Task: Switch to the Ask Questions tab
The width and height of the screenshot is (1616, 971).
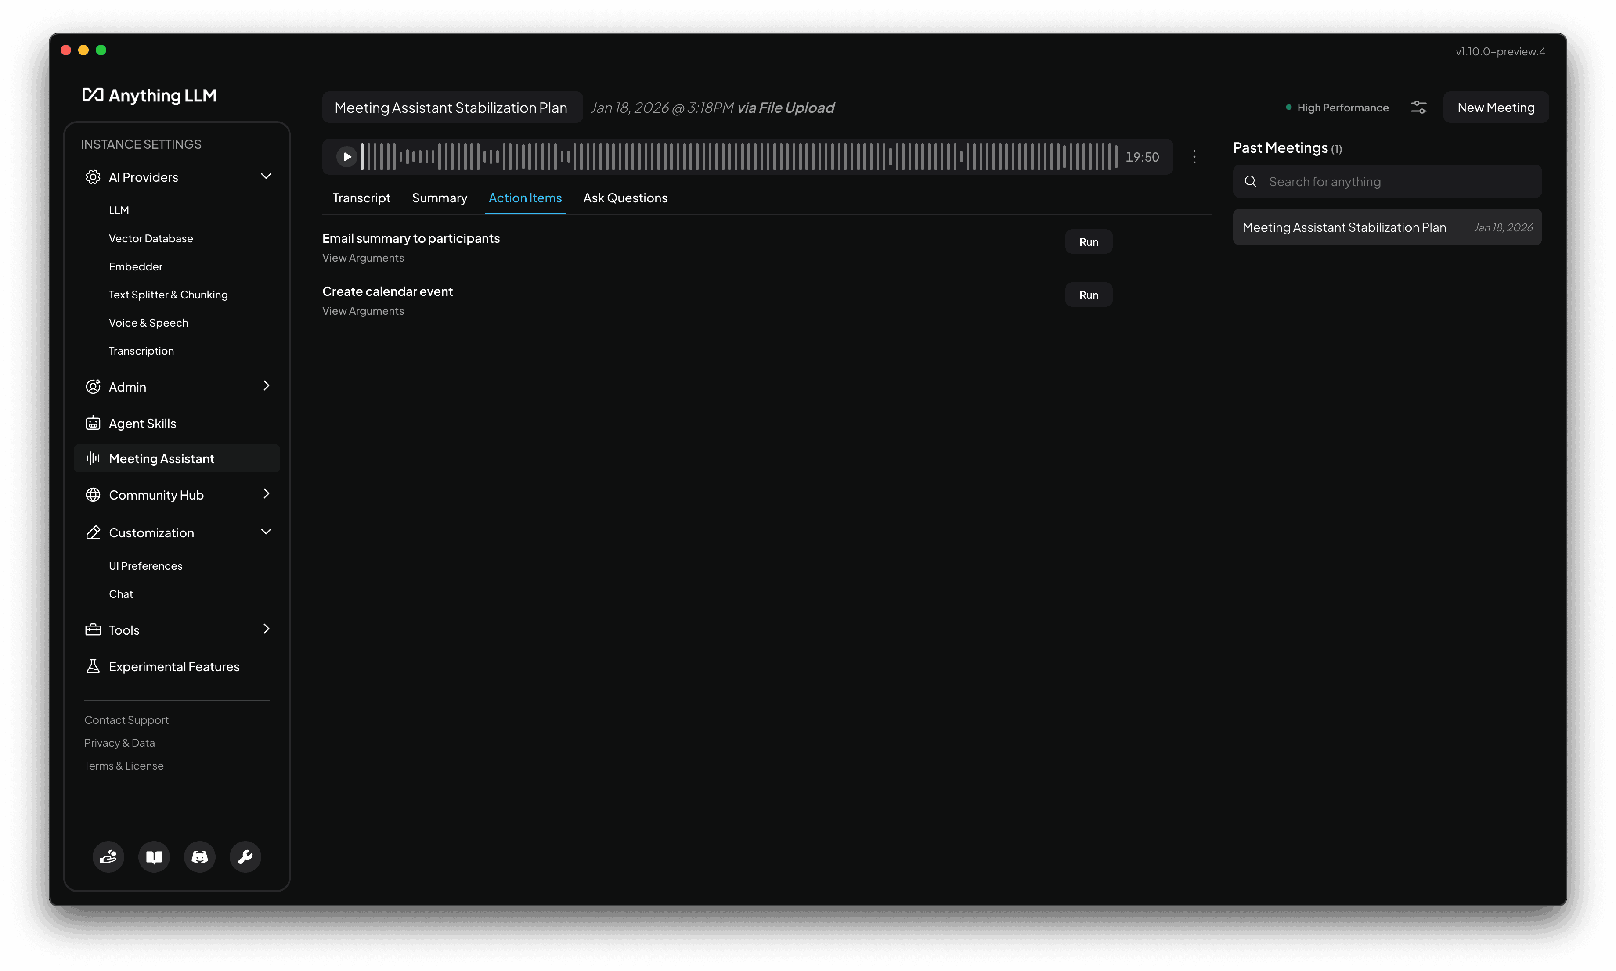Action: [x=624, y=198]
